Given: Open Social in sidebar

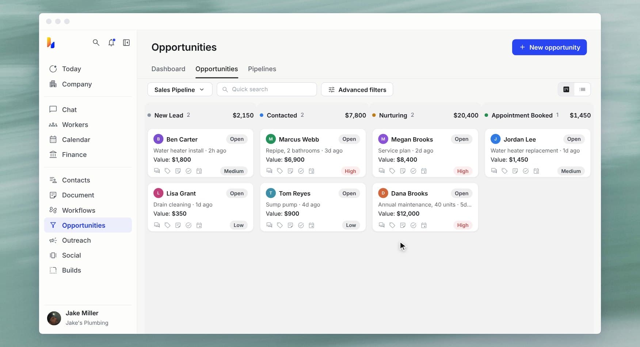Looking at the screenshot, I should point(88,255).
